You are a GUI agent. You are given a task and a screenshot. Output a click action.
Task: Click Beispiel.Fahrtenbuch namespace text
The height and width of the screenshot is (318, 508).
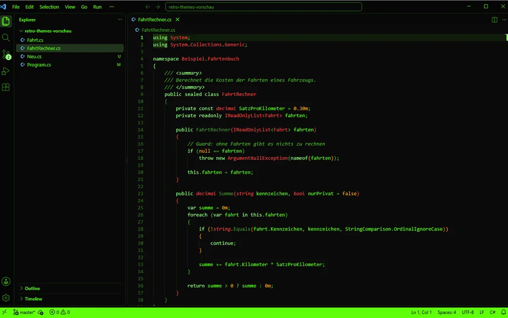[x=210, y=59]
